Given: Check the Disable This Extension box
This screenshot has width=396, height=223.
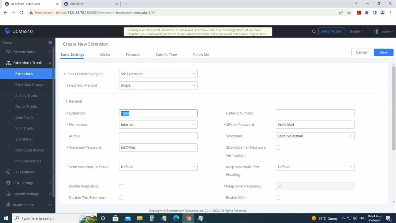Looking at the screenshot, I should [121, 198].
